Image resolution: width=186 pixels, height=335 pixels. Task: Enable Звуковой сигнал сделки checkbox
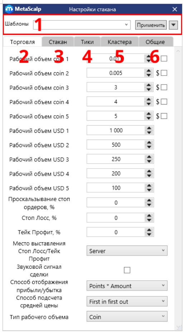tap(127, 270)
